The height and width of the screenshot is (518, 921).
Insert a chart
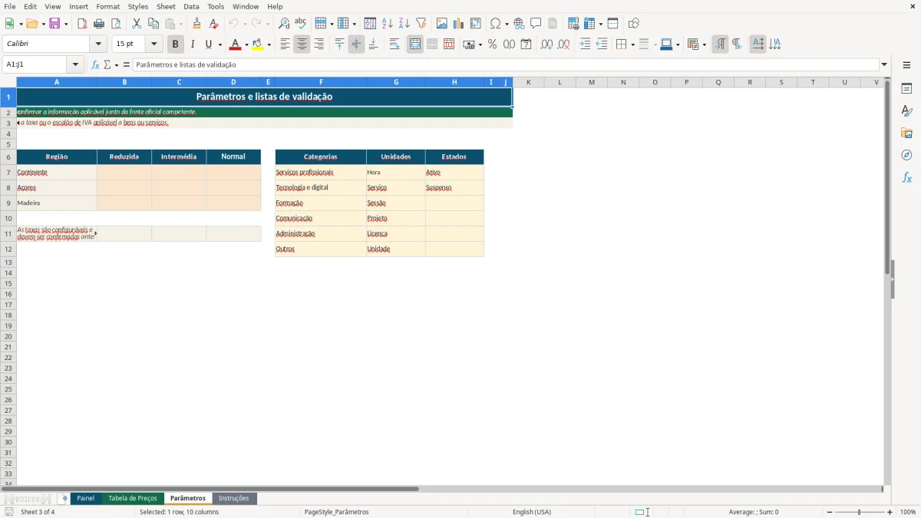coord(458,24)
